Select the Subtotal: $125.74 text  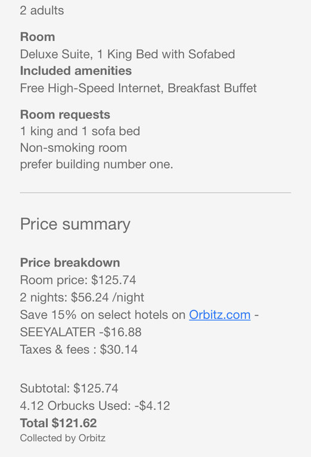(x=69, y=388)
